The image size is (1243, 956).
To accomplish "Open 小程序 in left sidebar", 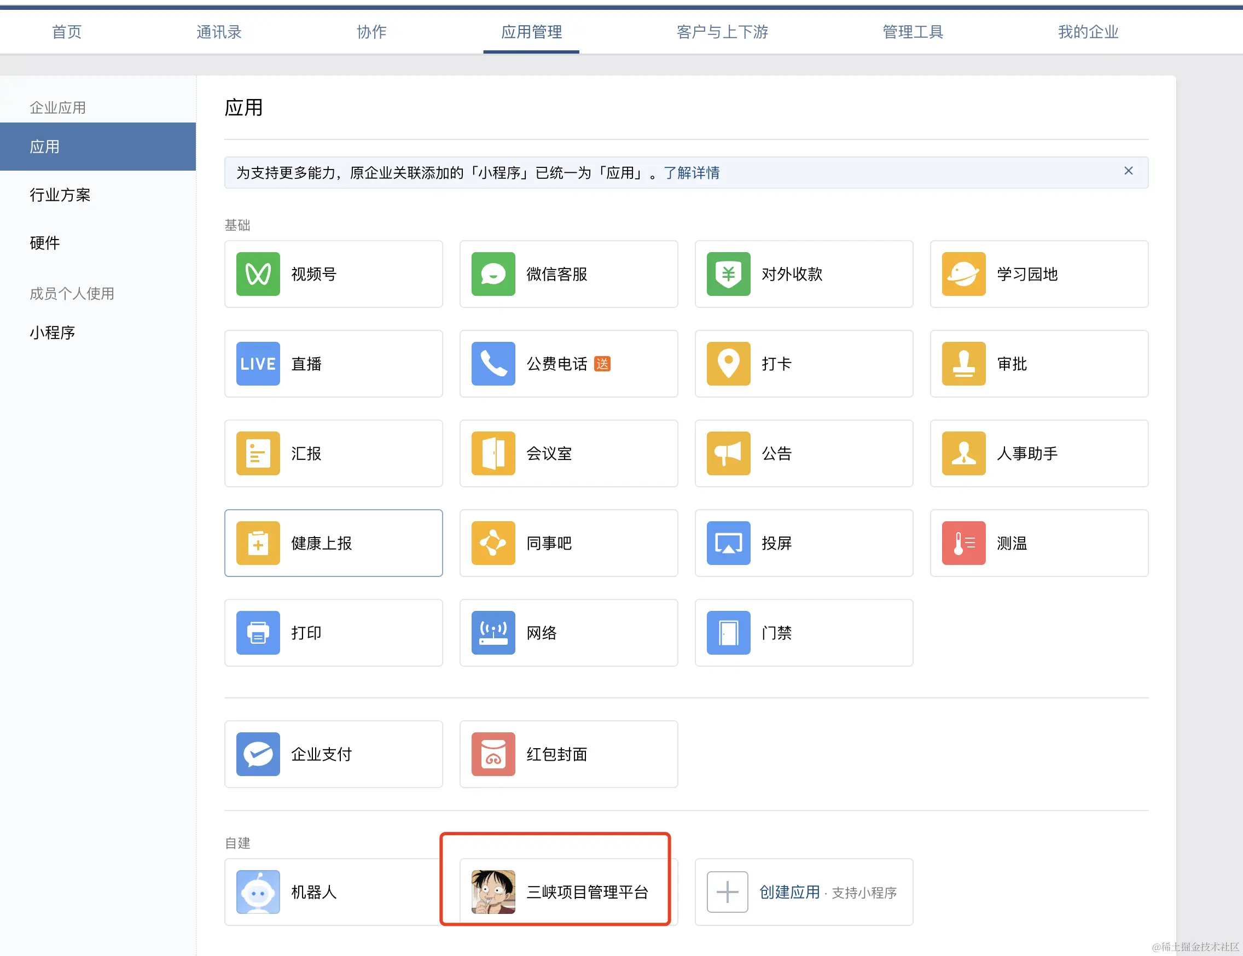I will point(53,333).
